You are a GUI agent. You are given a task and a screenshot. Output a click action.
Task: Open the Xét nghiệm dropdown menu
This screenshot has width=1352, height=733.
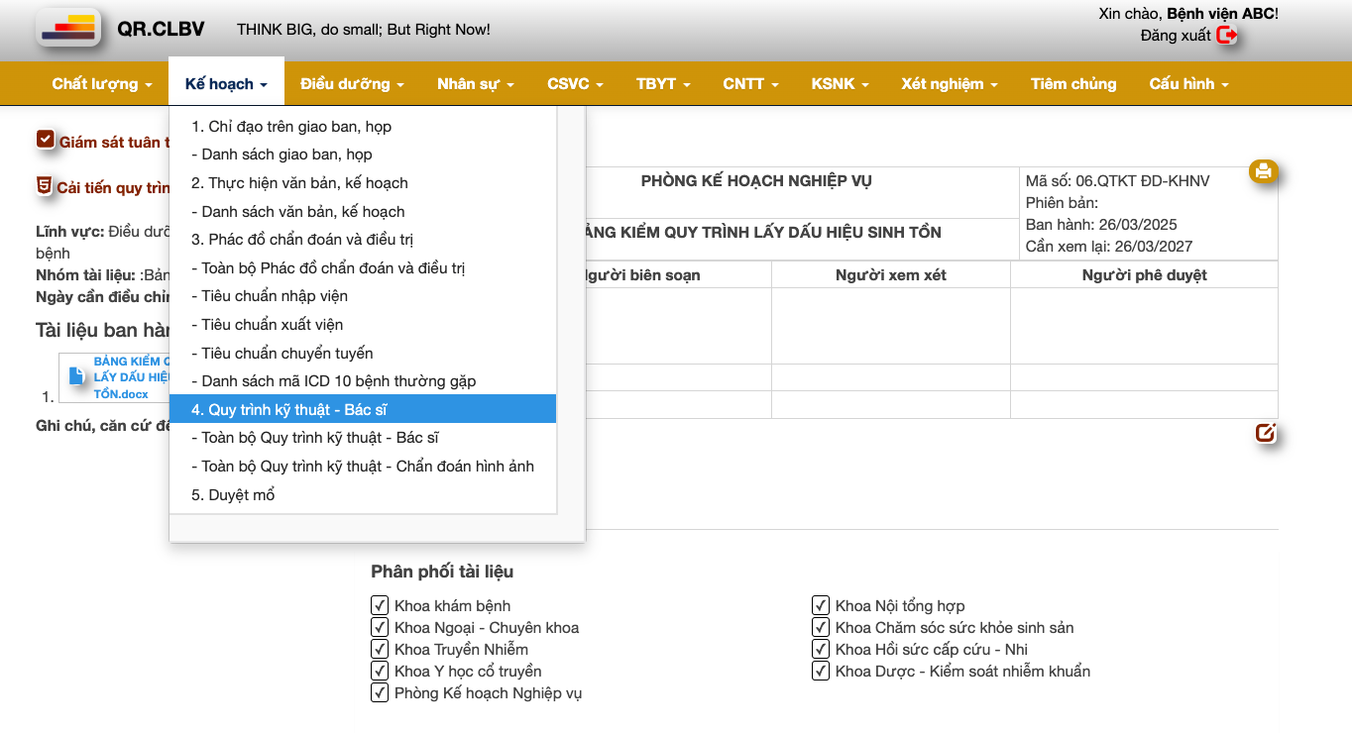tap(949, 84)
